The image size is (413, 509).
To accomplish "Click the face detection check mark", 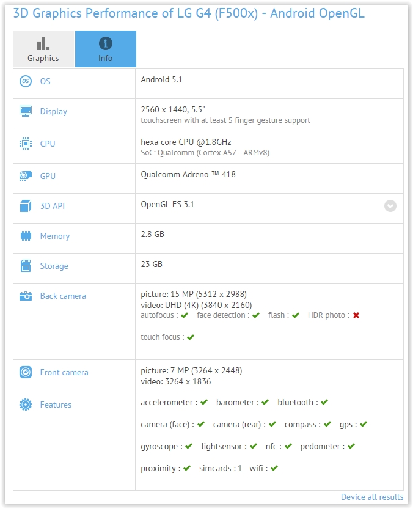I will coord(256,315).
